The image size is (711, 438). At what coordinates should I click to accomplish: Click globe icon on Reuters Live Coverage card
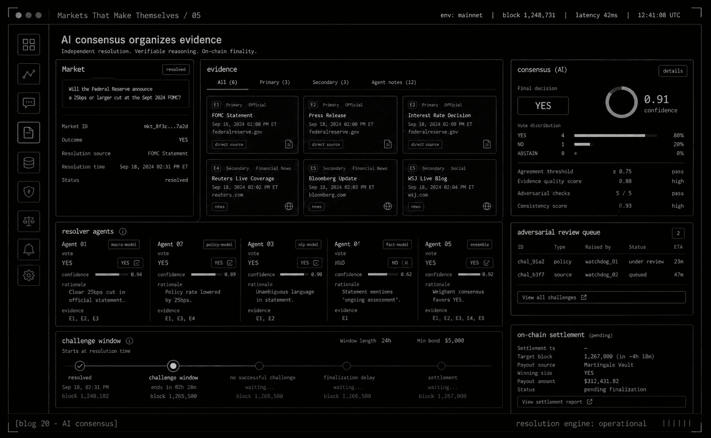tap(289, 207)
